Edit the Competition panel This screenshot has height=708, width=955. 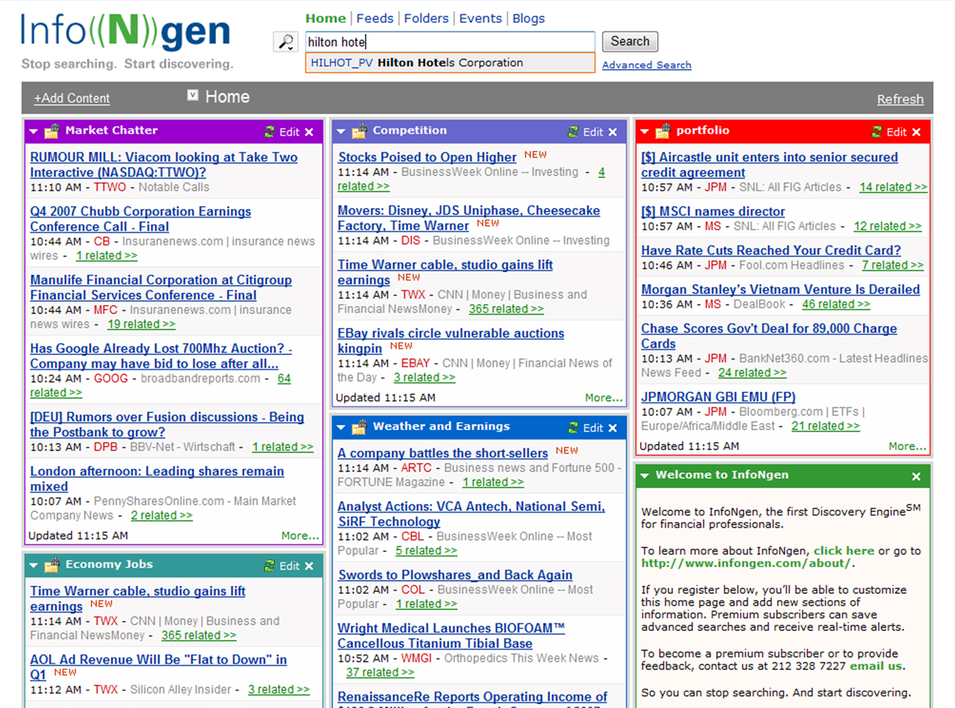click(593, 132)
